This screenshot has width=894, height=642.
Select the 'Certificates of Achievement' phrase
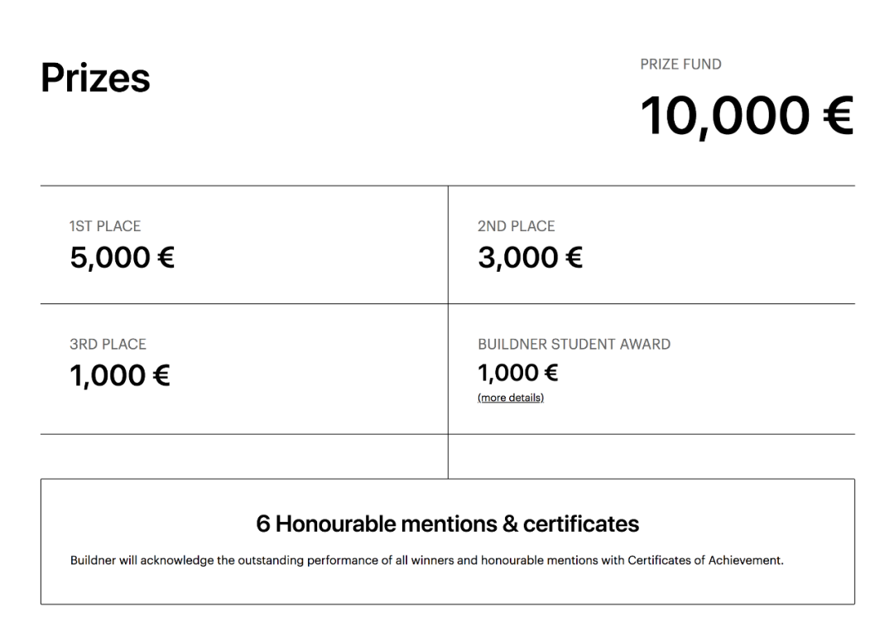[x=704, y=561]
